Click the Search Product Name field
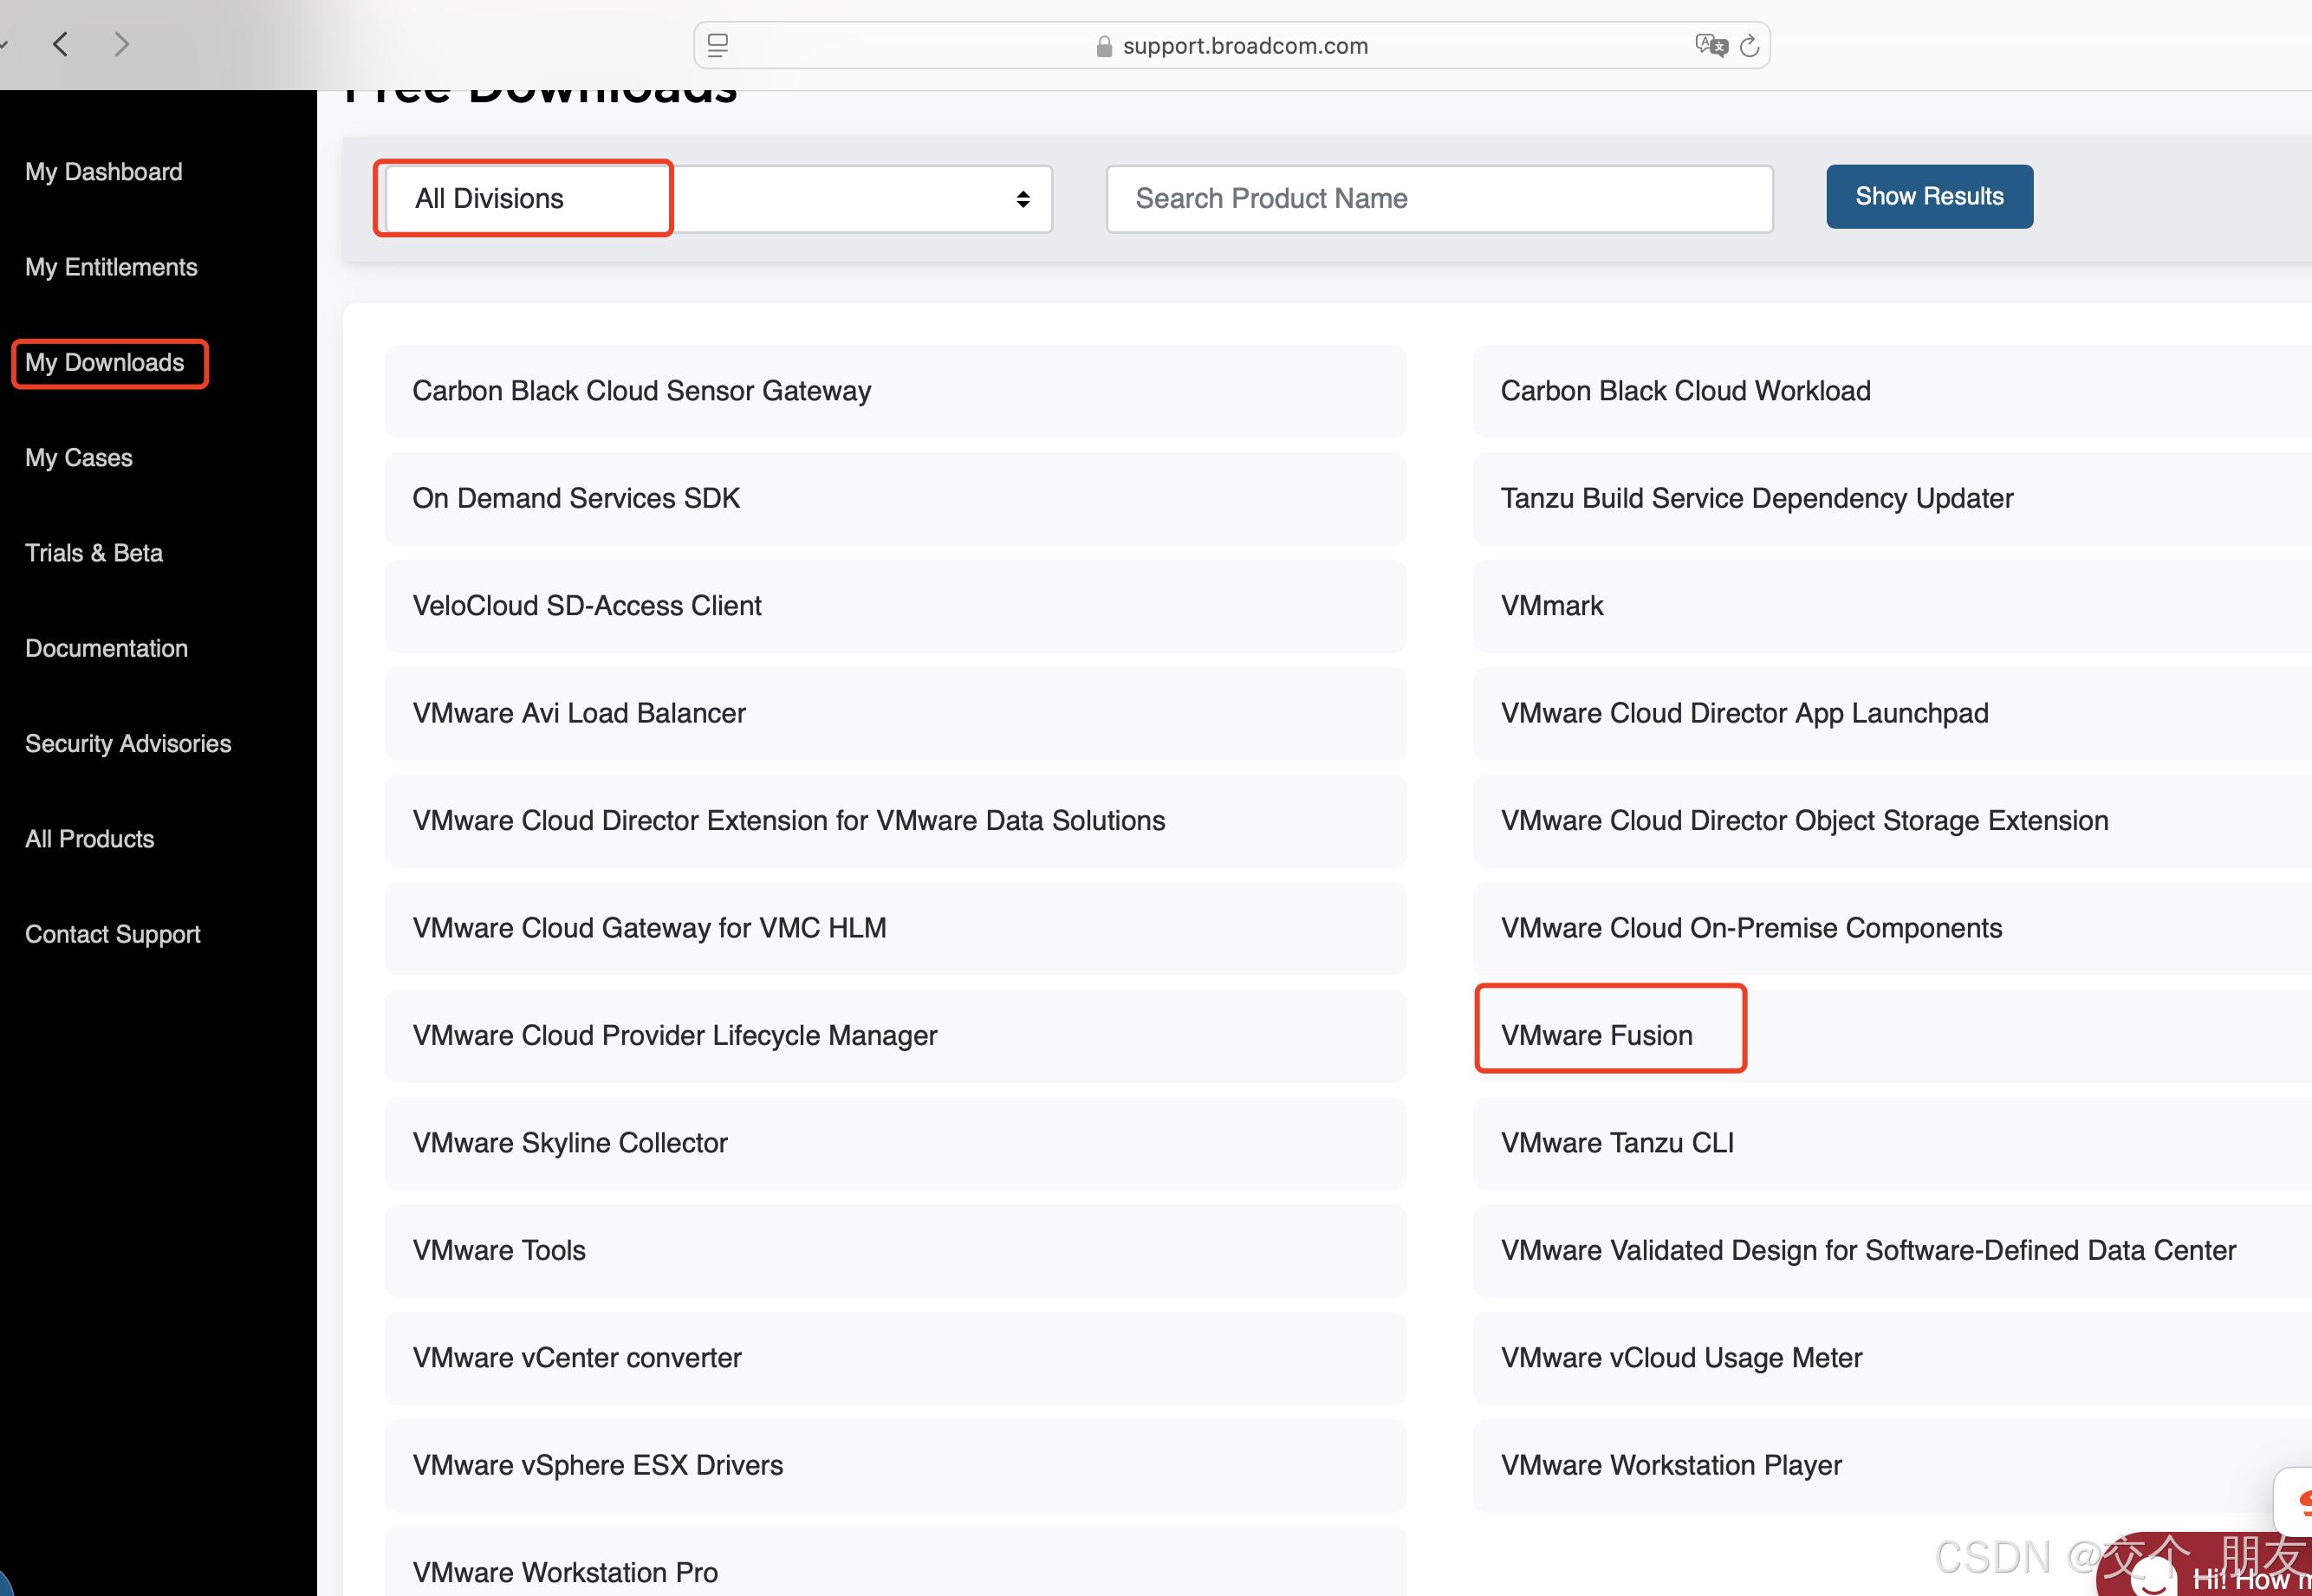 [1438, 199]
